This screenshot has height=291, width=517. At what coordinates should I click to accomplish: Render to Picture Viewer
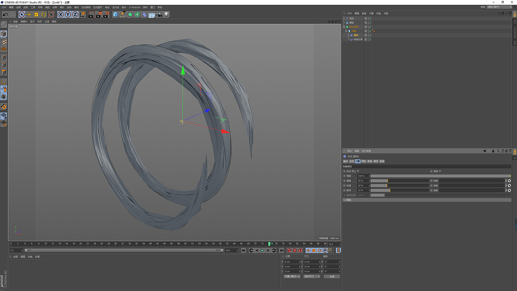(99, 15)
